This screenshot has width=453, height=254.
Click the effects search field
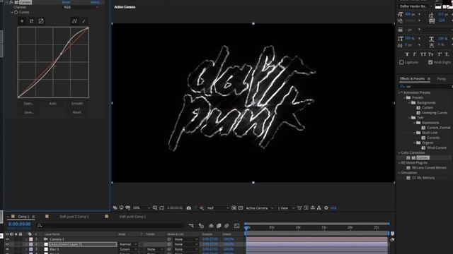(426, 86)
